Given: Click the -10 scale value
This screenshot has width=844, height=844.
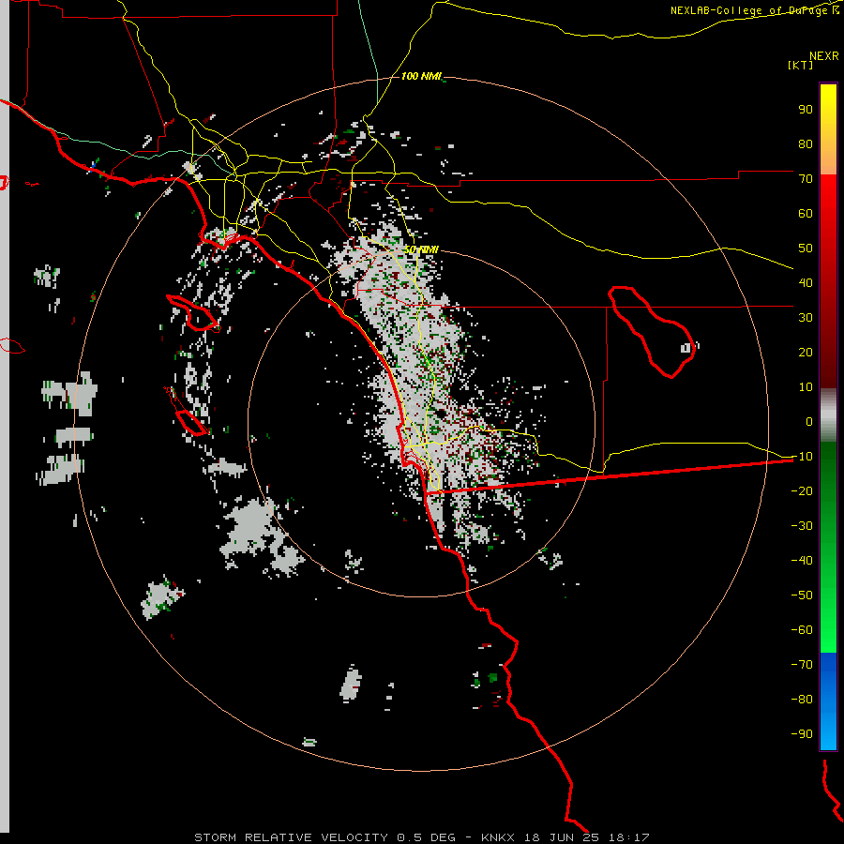Looking at the screenshot, I should coord(802,457).
